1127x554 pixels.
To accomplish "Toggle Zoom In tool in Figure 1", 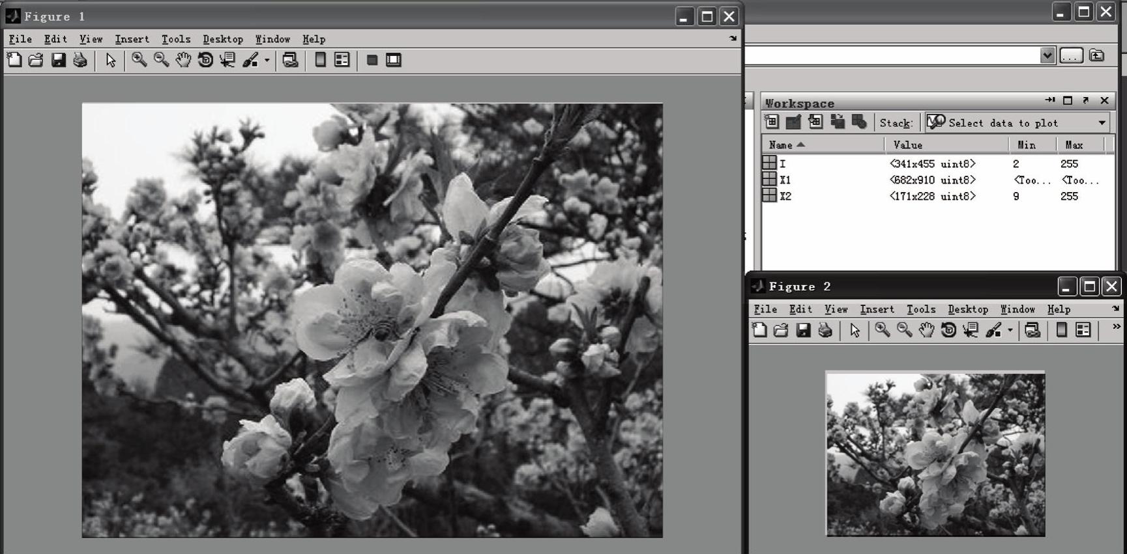I will click(x=139, y=61).
